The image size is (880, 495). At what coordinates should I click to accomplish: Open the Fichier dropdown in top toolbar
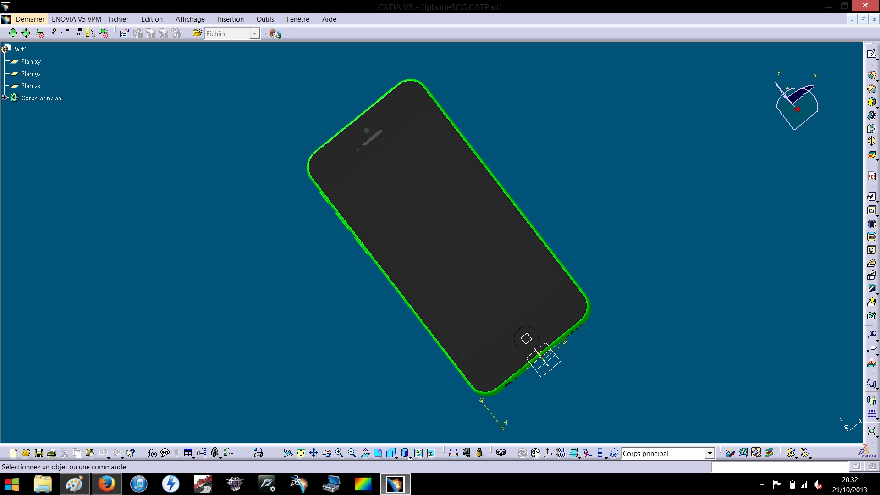tap(255, 33)
